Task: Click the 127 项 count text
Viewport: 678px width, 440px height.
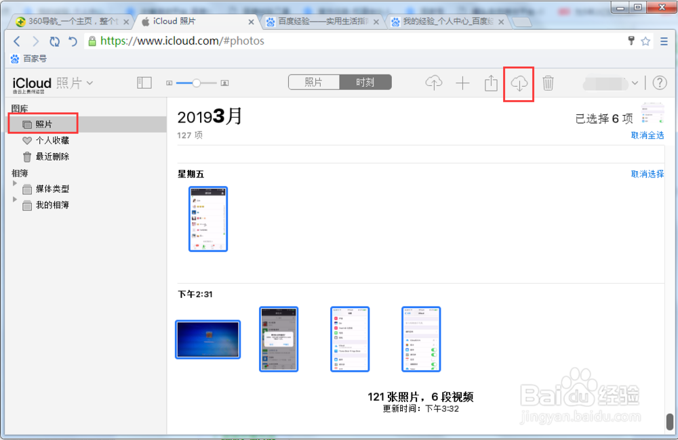Action: click(x=190, y=135)
